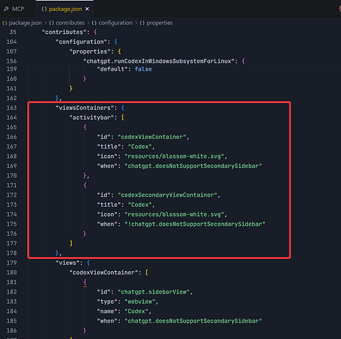Screen dimensions: 341x339
Task: Click line number 163 in gutter
Action: click(x=12, y=108)
